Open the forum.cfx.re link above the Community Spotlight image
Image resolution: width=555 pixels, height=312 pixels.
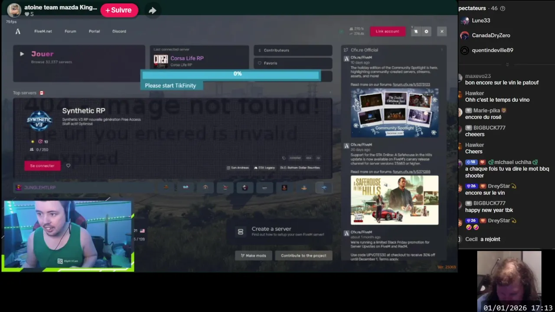[x=411, y=84]
